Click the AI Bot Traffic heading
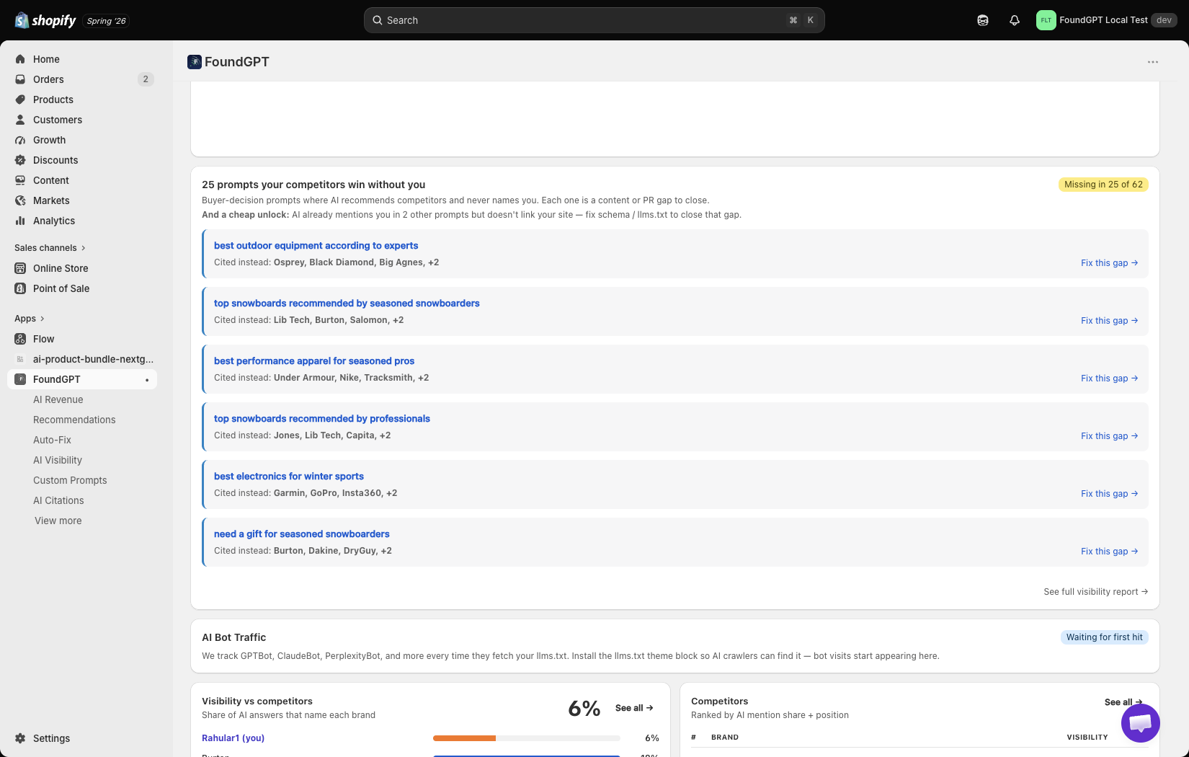Image resolution: width=1189 pixels, height=757 pixels. pos(233,637)
